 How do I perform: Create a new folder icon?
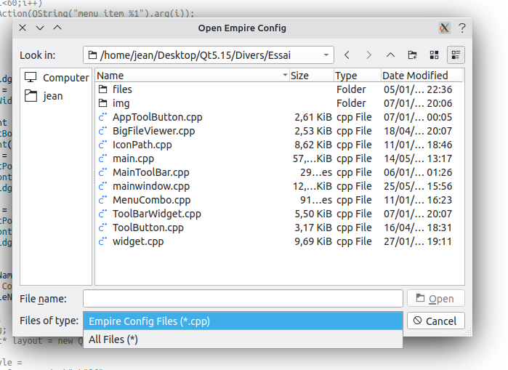(412, 55)
